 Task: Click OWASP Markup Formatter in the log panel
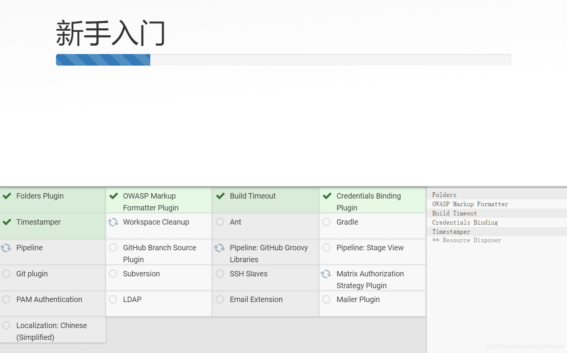(x=470, y=204)
